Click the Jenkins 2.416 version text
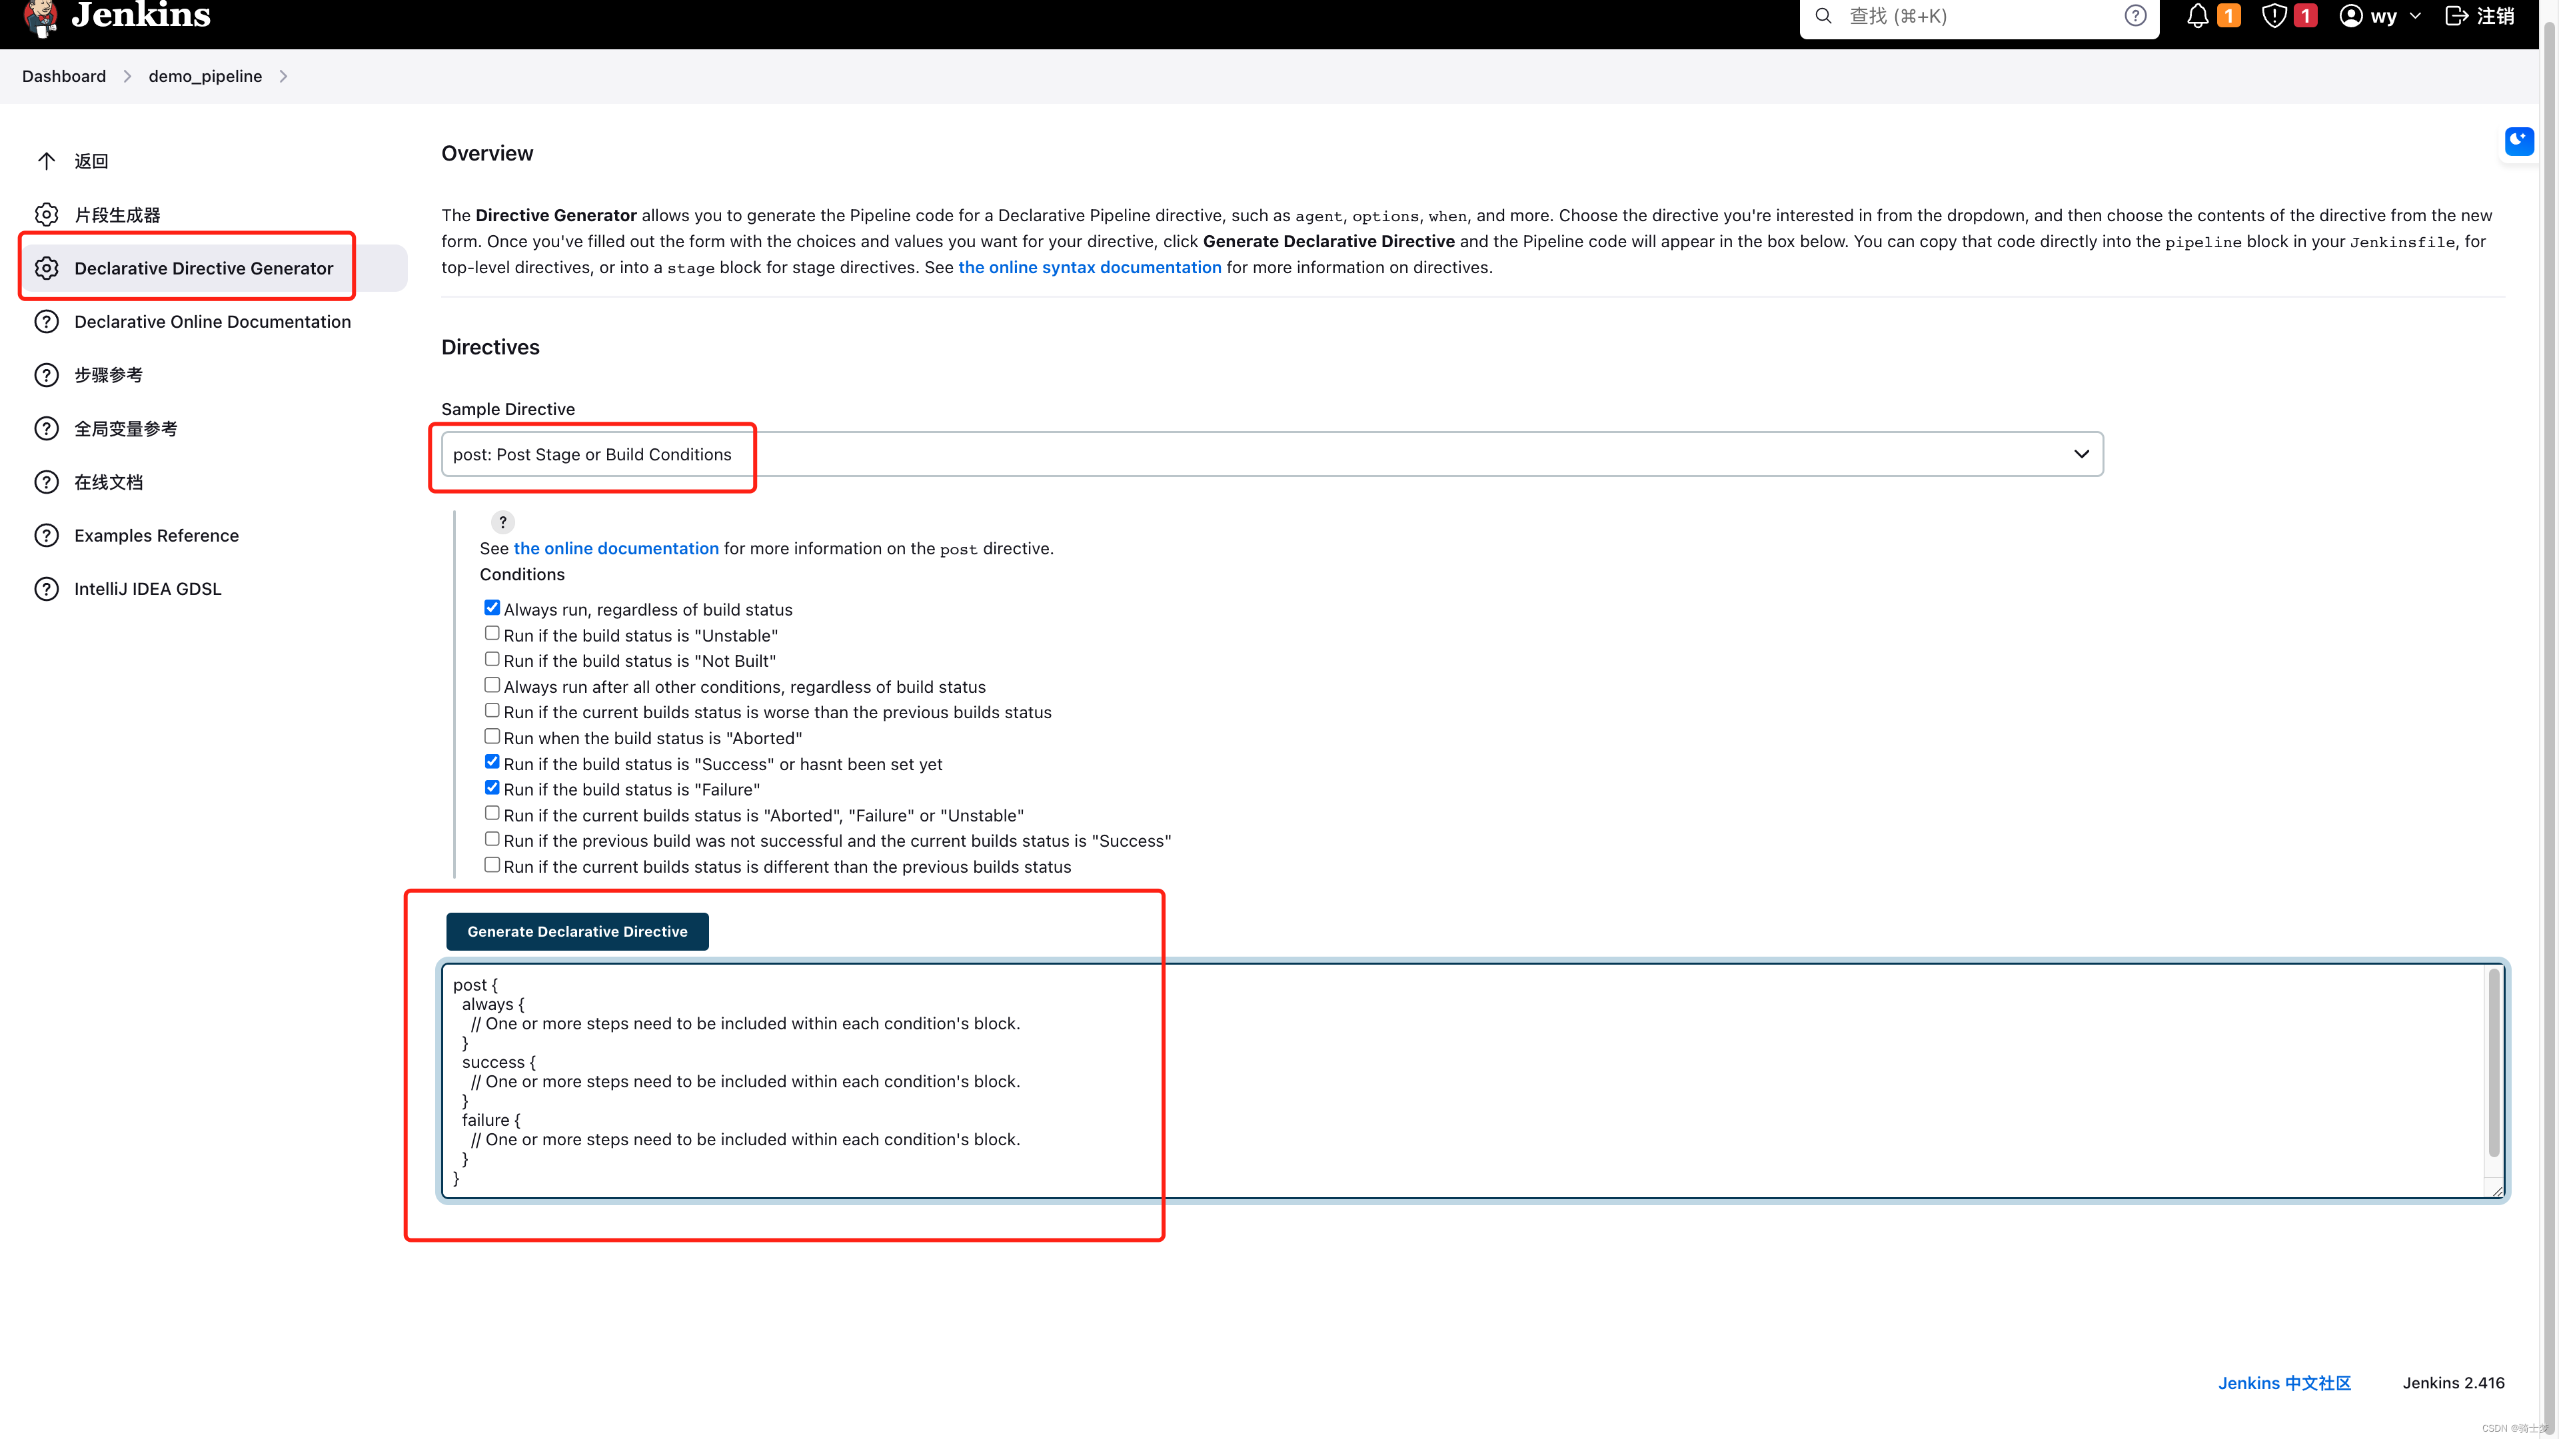The width and height of the screenshot is (2559, 1439). coord(2454,1382)
